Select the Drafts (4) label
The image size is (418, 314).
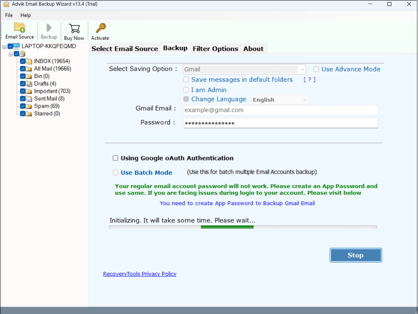[x=45, y=84]
